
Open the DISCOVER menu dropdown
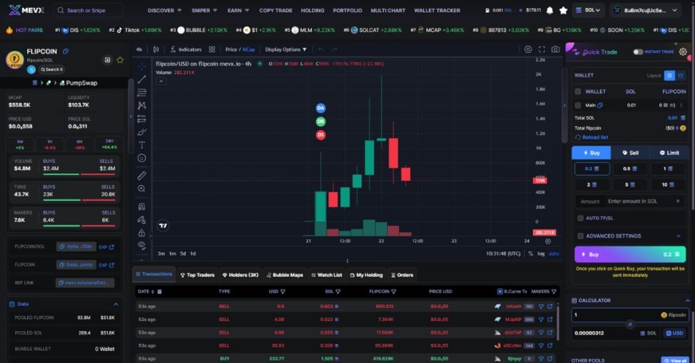click(164, 10)
